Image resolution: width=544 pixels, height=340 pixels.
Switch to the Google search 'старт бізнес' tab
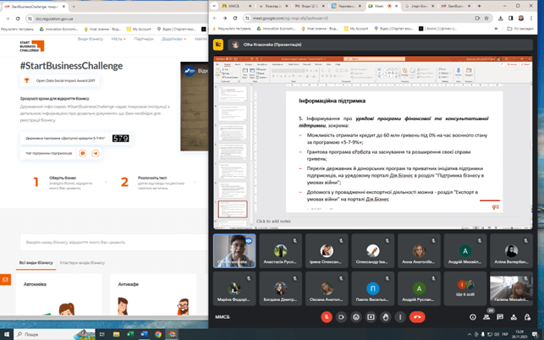[417, 6]
